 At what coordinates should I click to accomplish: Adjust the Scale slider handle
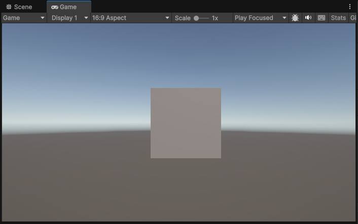[x=196, y=18]
